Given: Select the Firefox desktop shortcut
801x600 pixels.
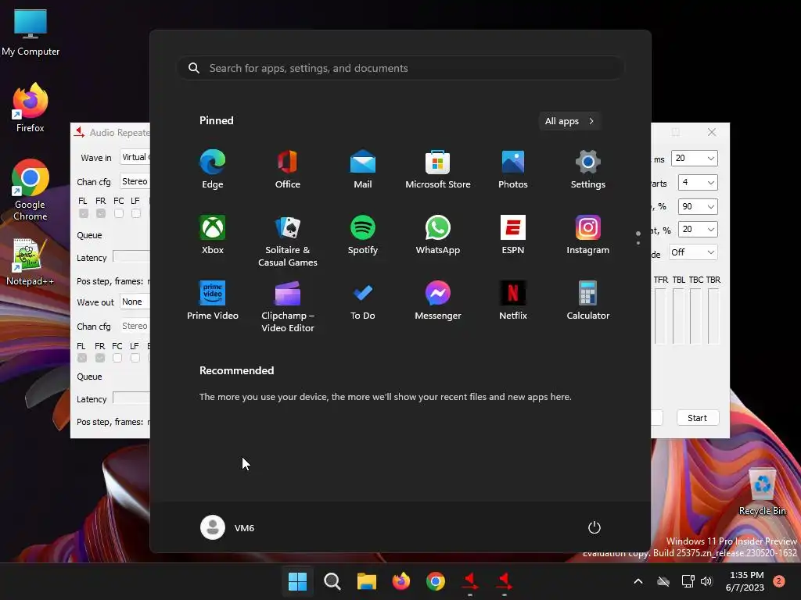Looking at the screenshot, I should 31,108.
